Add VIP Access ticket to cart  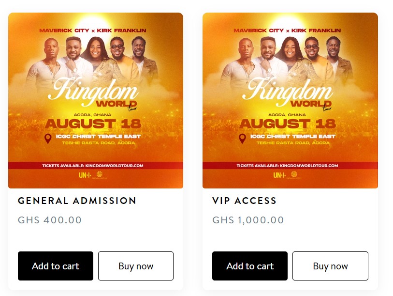[250, 266]
